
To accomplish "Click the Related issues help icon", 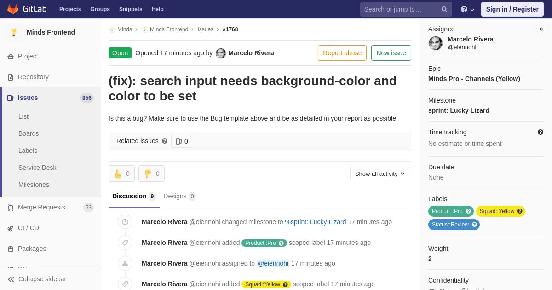I will tap(165, 141).
